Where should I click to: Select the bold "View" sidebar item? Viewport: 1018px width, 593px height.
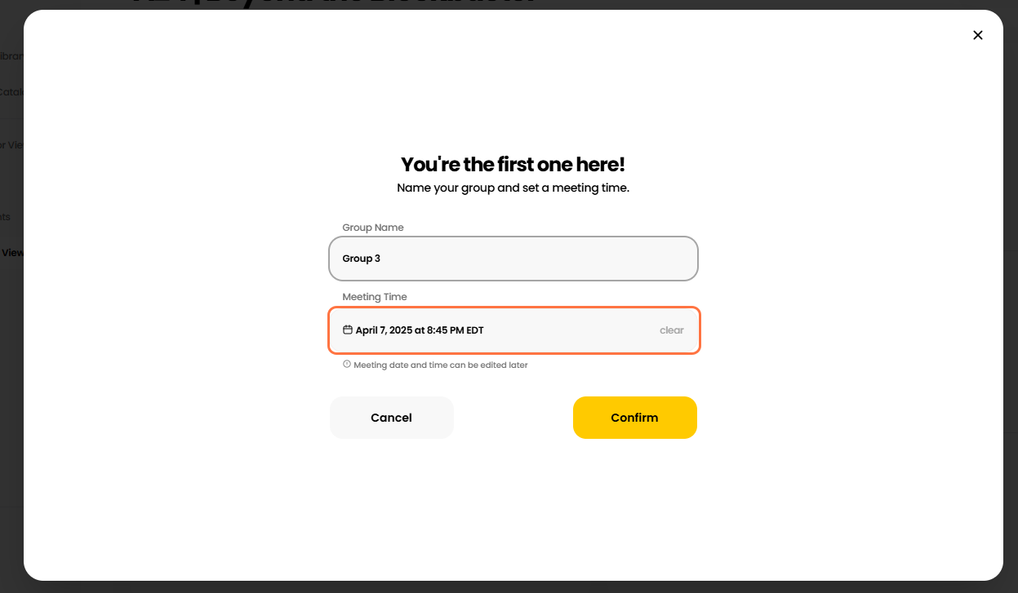12,253
